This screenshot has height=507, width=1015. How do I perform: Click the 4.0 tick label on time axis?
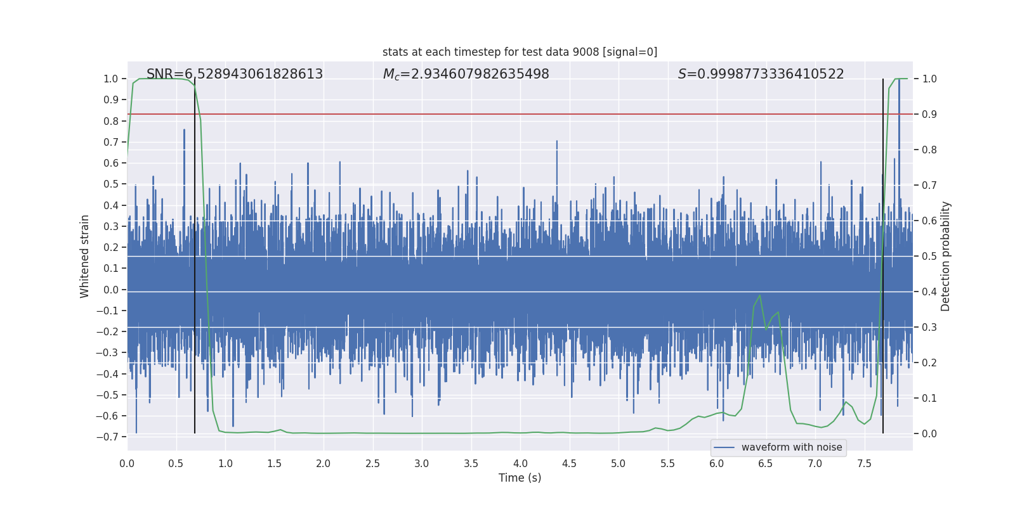pyautogui.click(x=520, y=463)
